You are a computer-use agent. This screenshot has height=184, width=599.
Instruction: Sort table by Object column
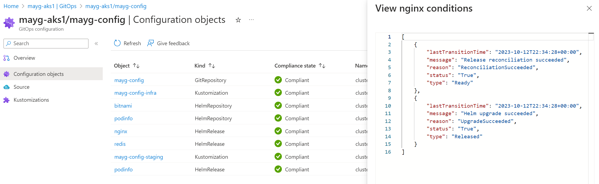click(136, 66)
